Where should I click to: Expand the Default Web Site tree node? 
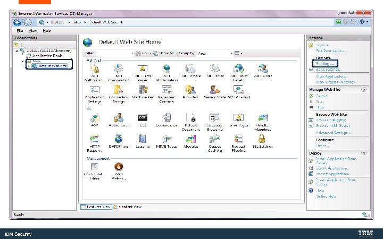(29, 66)
